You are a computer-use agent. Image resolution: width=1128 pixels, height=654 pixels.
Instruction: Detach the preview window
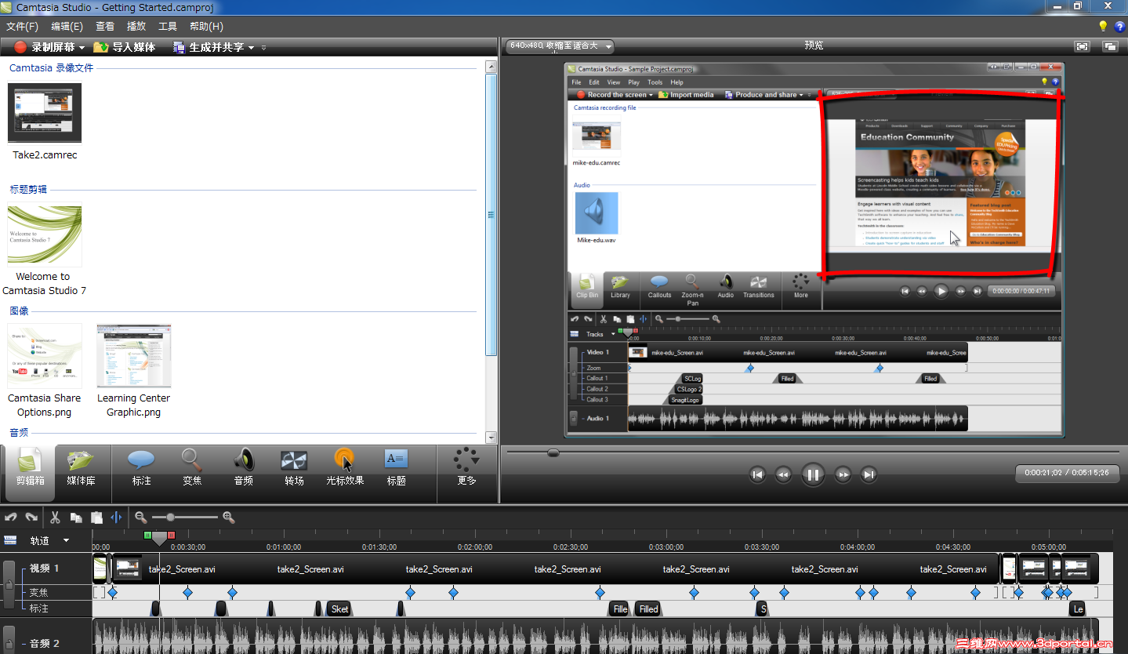[x=1110, y=46]
